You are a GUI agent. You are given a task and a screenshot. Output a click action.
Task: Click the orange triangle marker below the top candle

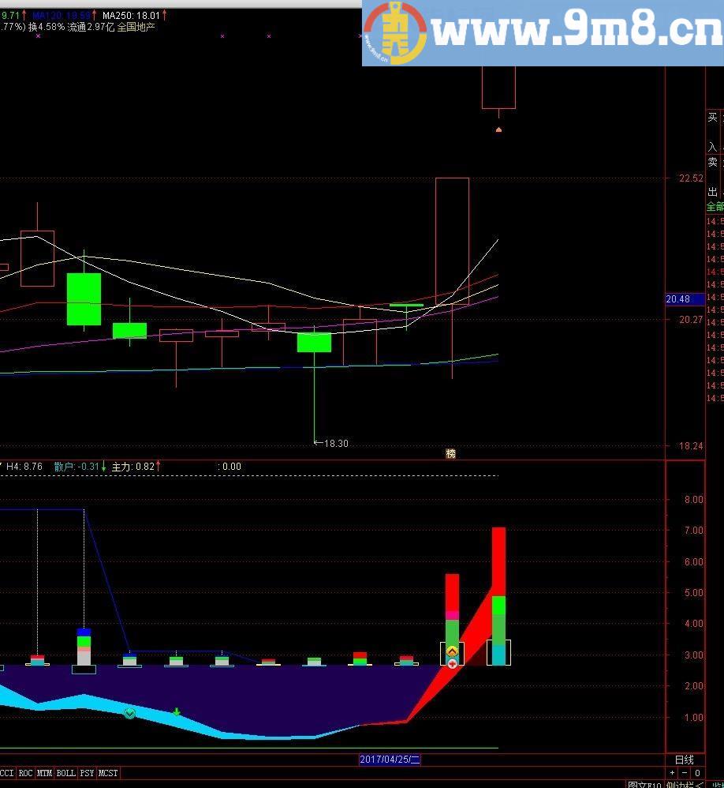click(x=498, y=129)
